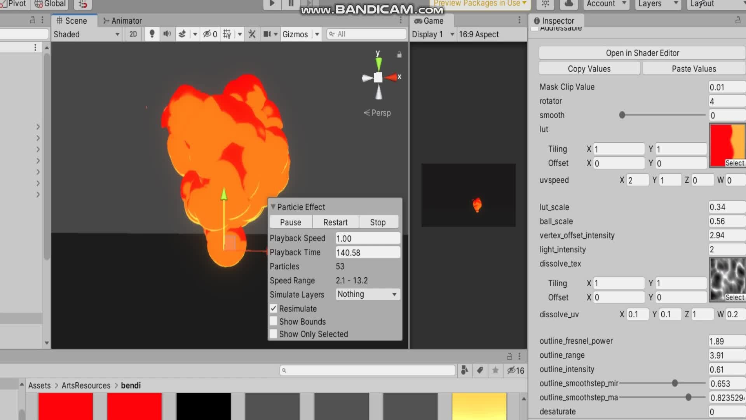The width and height of the screenshot is (746, 420).
Task: Enable Show Only Selected option
Action: coord(274,334)
